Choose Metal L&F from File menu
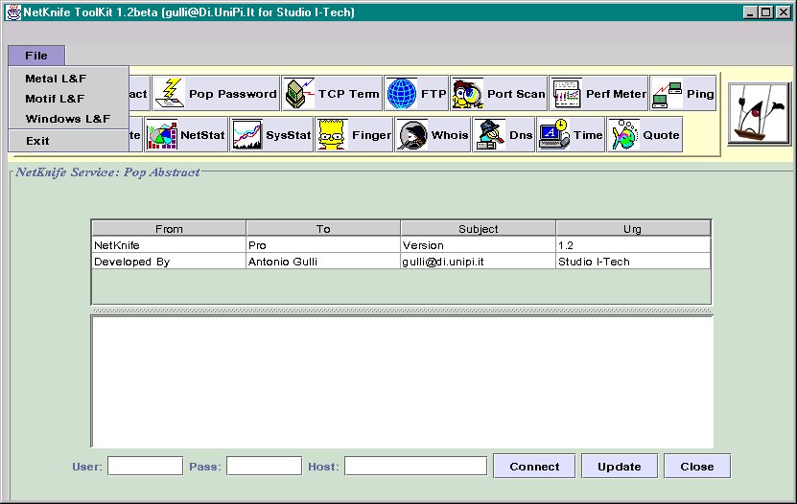Screen dimensions: 797x504 point(69,79)
